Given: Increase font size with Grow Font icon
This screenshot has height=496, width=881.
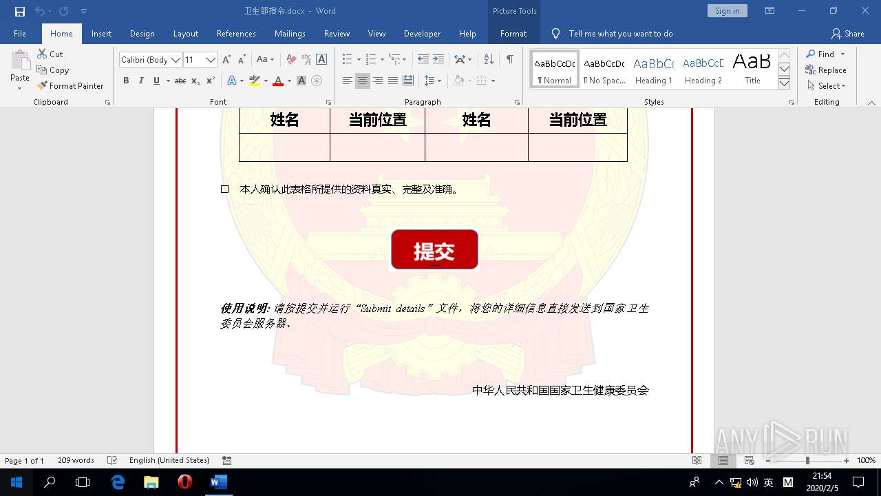Looking at the screenshot, I should coord(226,60).
